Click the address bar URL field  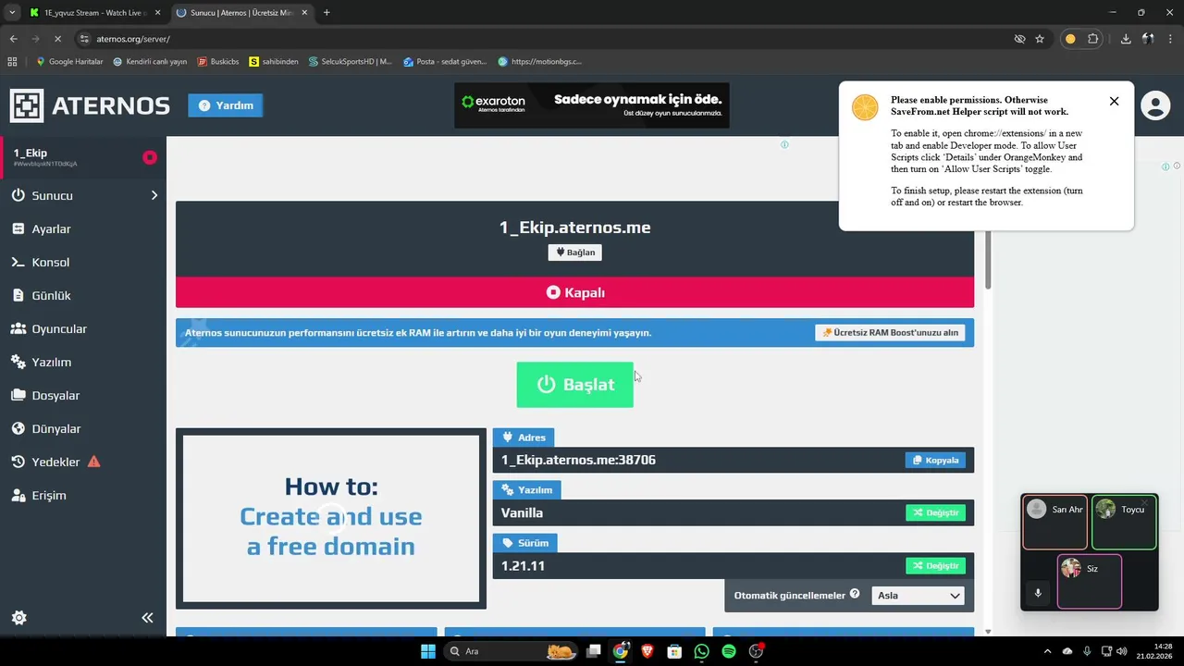(546, 39)
